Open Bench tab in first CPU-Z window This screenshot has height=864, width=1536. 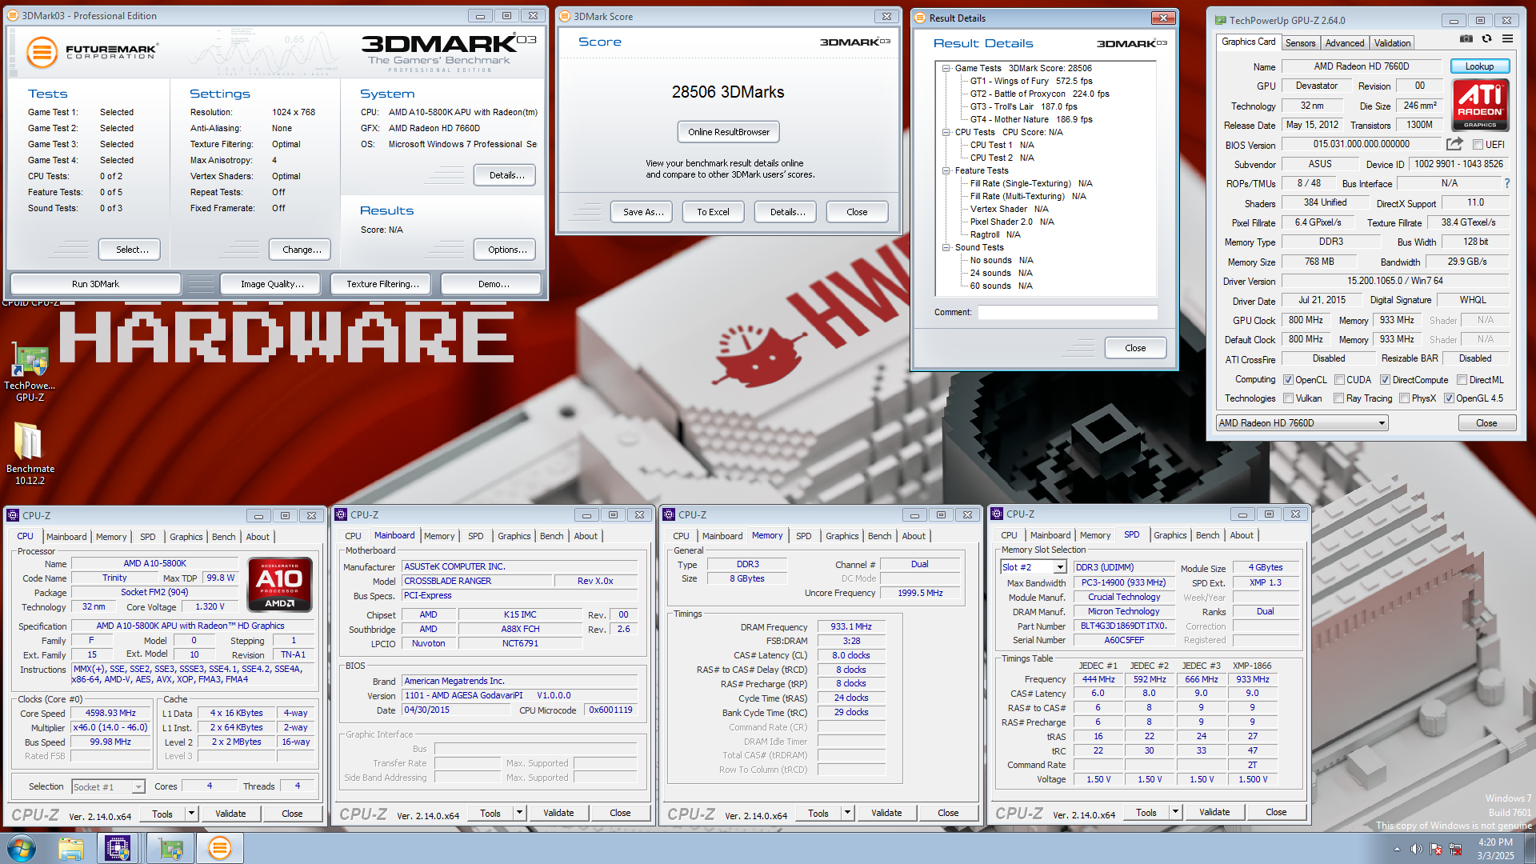[223, 537]
